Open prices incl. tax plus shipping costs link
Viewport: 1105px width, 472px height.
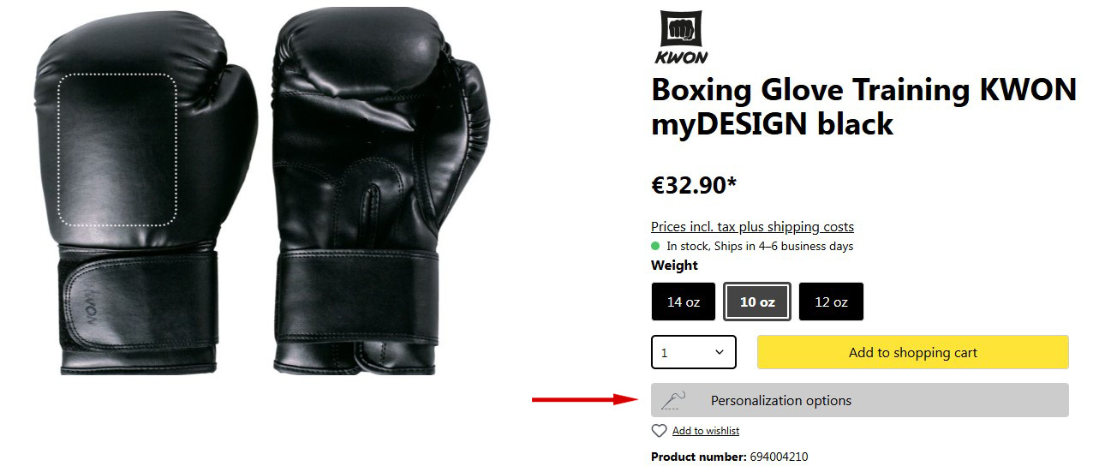pos(752,227)
